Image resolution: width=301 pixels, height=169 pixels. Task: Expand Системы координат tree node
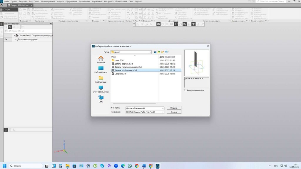16,39
